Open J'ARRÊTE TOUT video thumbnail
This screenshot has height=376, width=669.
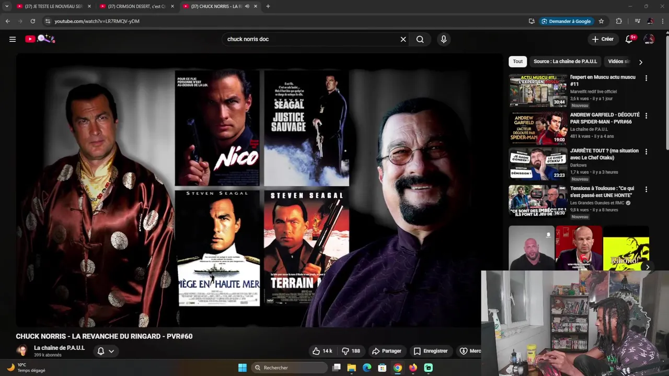pyautogui.click(x=538, y=164)
